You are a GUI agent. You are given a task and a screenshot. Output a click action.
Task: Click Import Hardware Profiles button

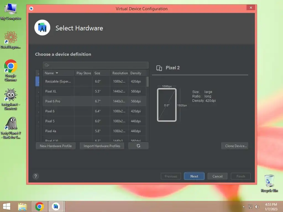[102, 146]
